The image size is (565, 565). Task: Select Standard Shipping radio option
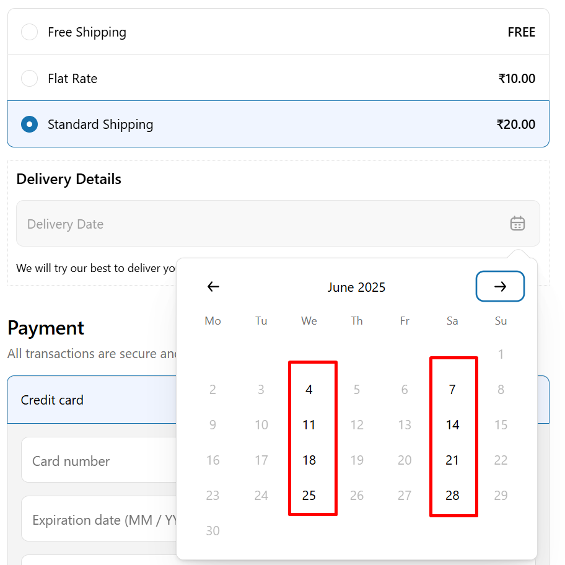pos(30,125)
